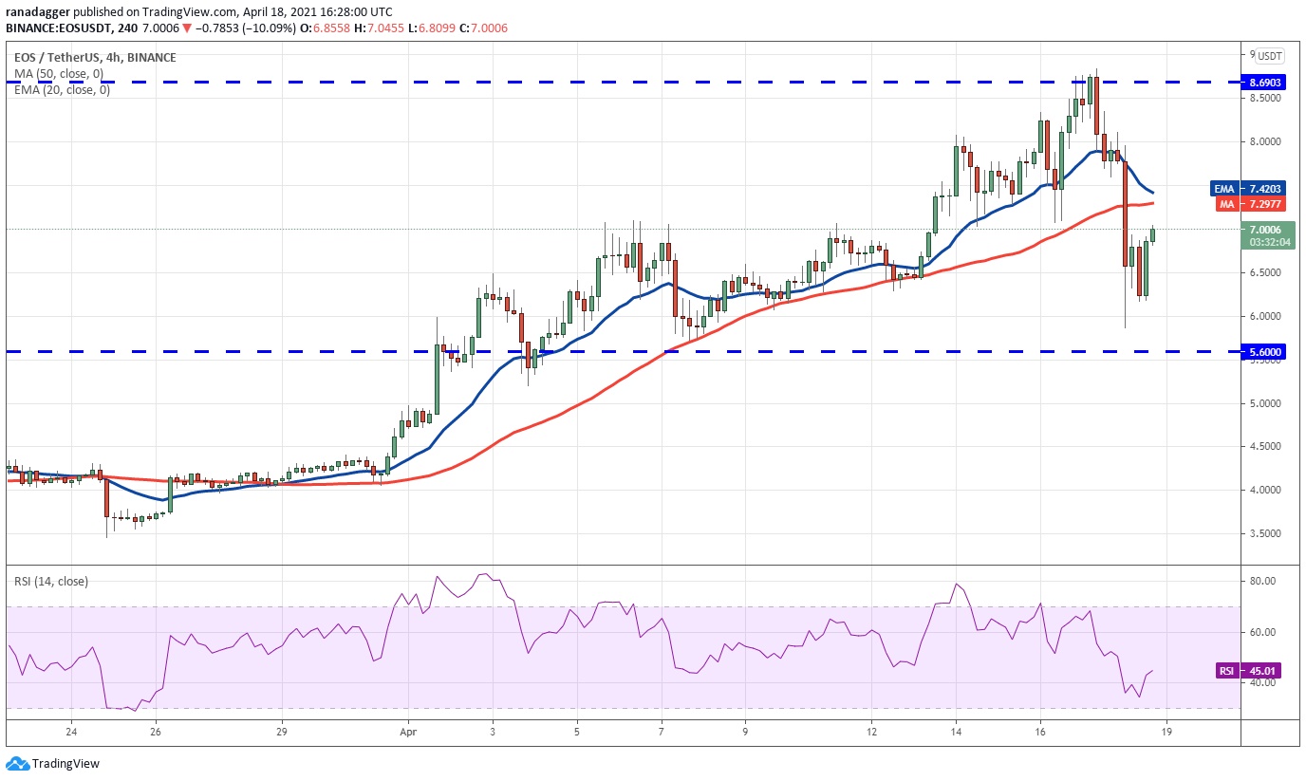Click the 5.0000 price axis label

click(x=1266, y=404)
